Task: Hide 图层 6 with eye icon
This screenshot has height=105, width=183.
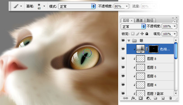Action: coord(123,76)
